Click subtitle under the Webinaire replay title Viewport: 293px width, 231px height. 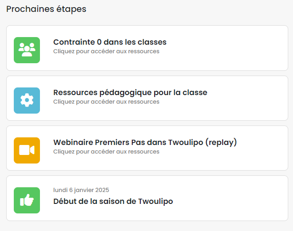tap(107, 152)
